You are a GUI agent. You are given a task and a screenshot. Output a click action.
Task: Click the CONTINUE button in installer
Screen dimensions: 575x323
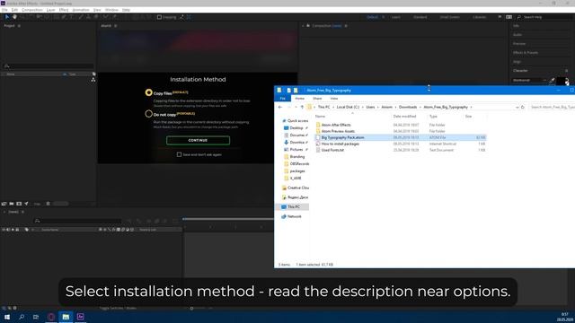click(198, 140)
